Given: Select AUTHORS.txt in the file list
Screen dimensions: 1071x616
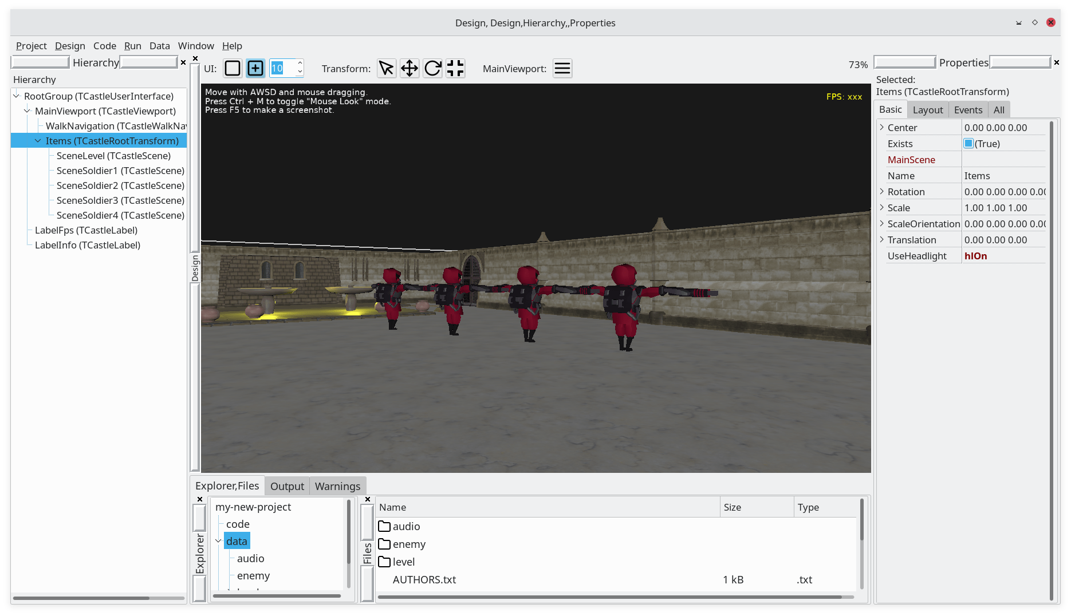Looking at the screenshot, I should coord(424,579).
